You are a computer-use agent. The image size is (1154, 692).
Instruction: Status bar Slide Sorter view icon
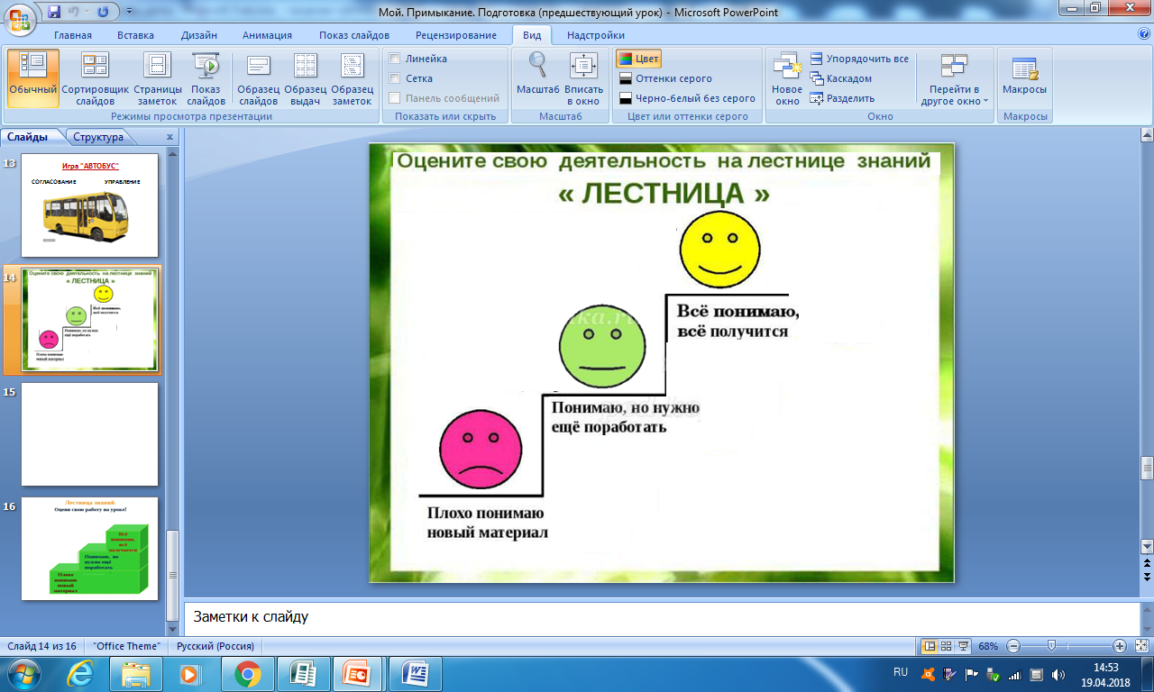point(947,646)
